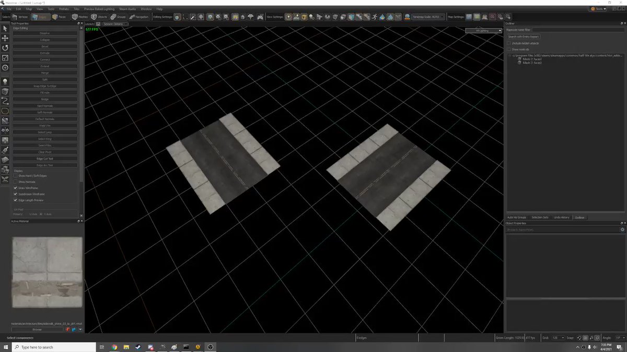
Task: Switch to the Selection Sets tab
Action: pyautogui.click(x=540, y=217)
